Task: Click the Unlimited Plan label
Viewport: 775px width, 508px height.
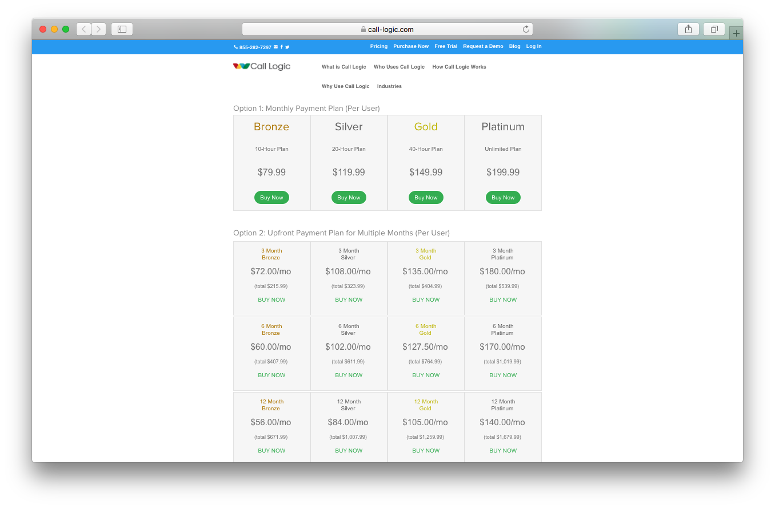Action: [503, 149]
